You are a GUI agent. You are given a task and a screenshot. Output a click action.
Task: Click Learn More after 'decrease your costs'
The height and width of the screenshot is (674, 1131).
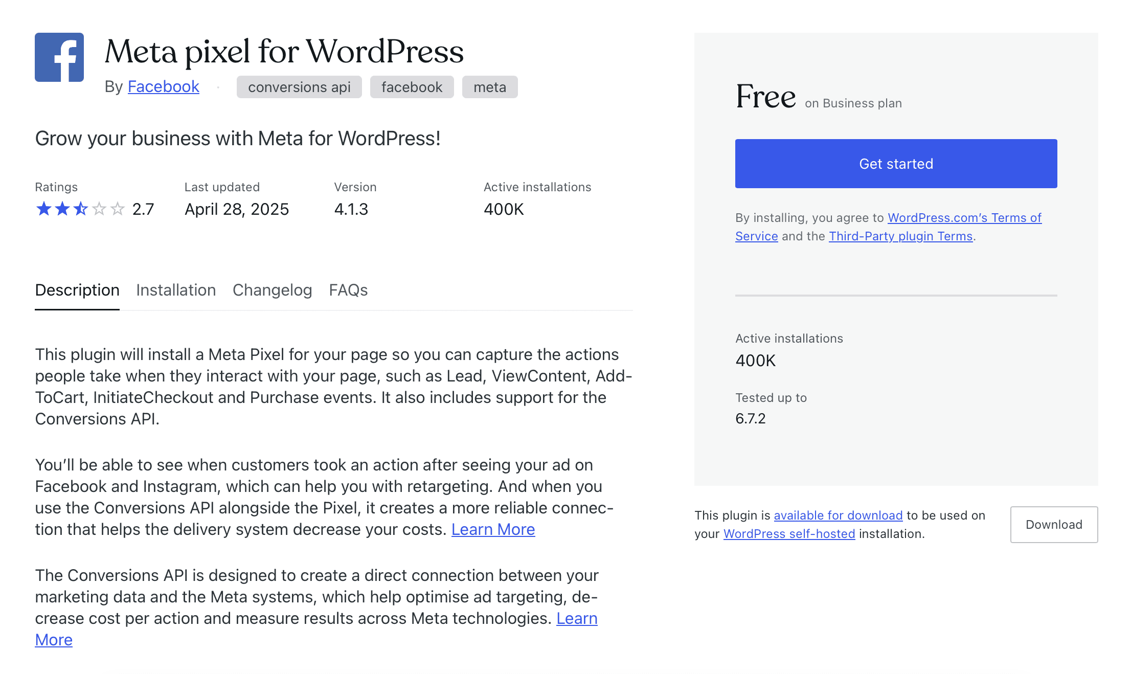[x=493, y=529]
